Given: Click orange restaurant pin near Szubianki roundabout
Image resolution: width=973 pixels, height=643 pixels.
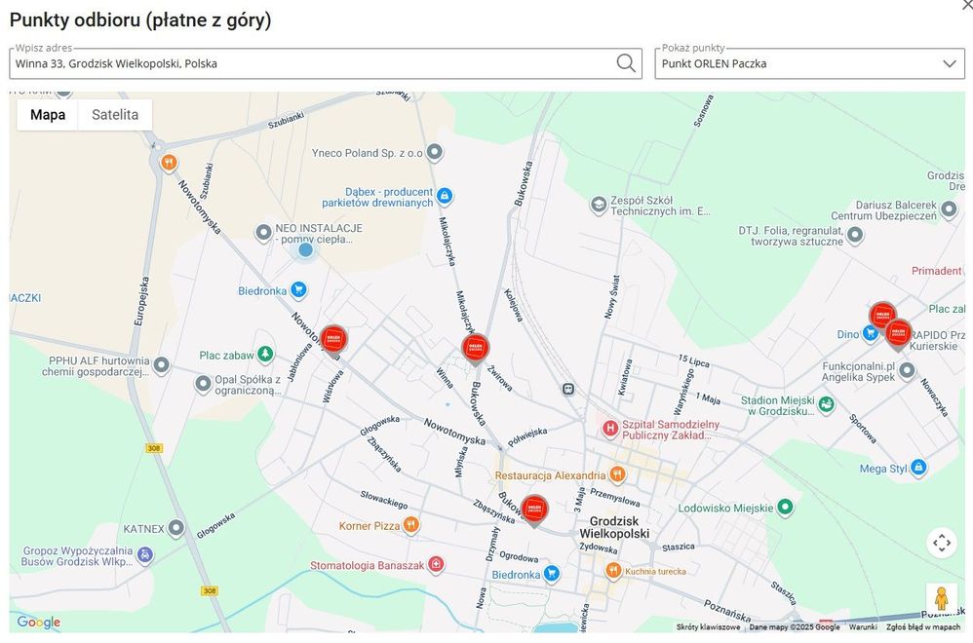Looking at the screenshot, I should click(169, 163).
